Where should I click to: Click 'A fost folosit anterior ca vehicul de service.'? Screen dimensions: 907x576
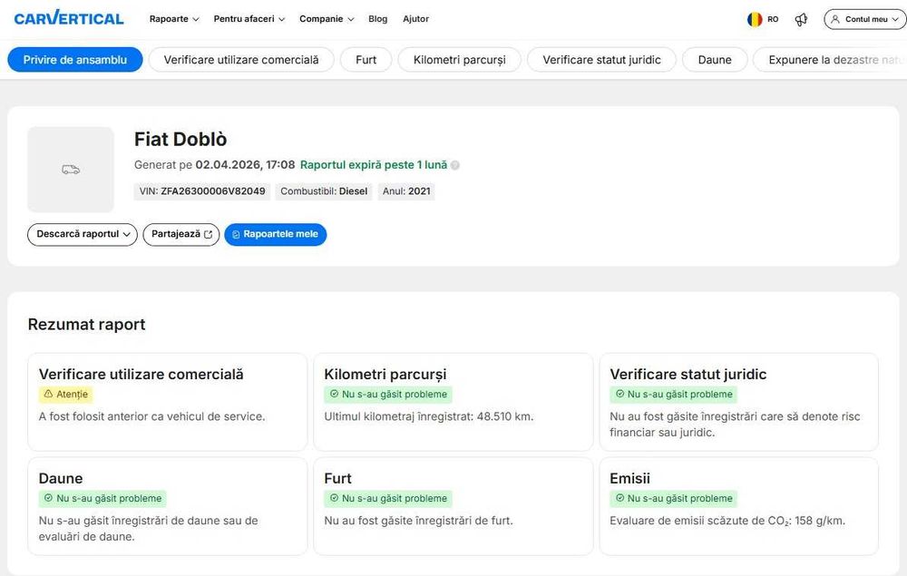click(x=152, y=416)
